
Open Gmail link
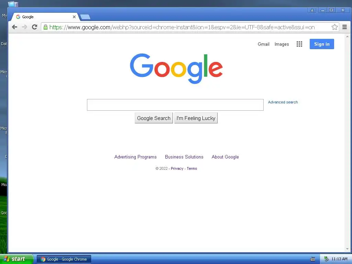264,44
